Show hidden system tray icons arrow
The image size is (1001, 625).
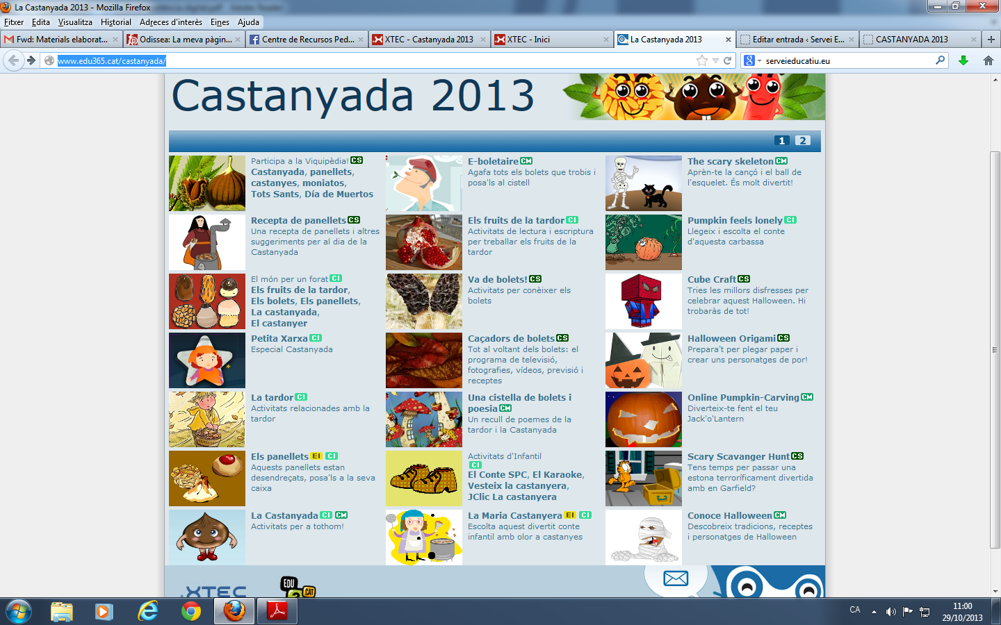pyautogui.click(x=874, y=612)
